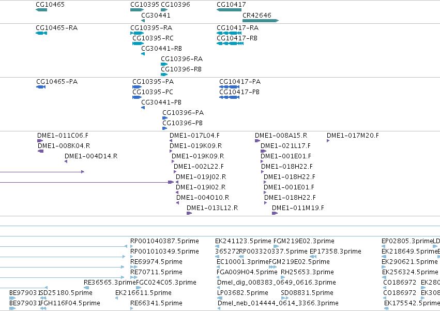The height and width of the screenshot is (311, 440).
Task: Select EST label SD08831.5prime
Action: [x=307, y=293]
